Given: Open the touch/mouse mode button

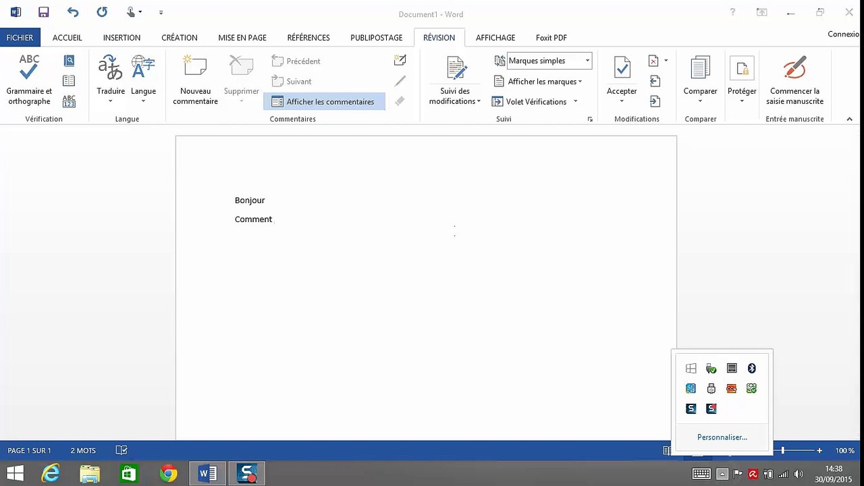Looking at the screenshot, I should coord(134,12).
